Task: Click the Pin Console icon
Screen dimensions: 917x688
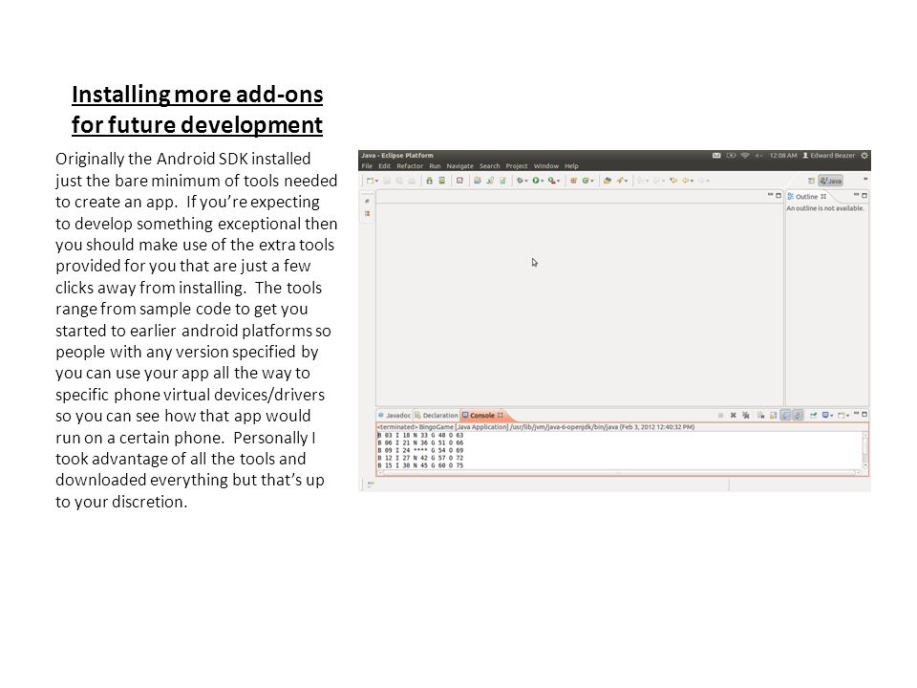Action: [814, 415]
